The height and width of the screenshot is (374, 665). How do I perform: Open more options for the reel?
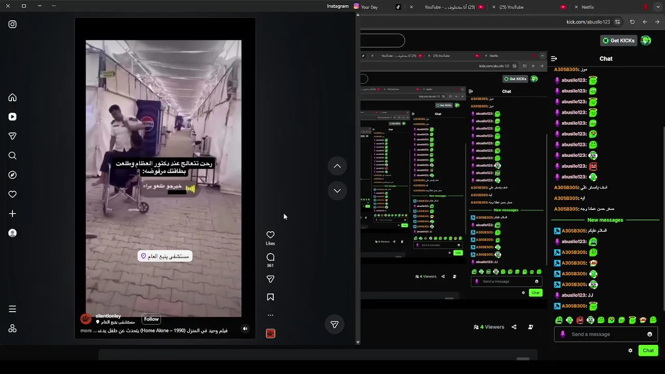[270, 315]
